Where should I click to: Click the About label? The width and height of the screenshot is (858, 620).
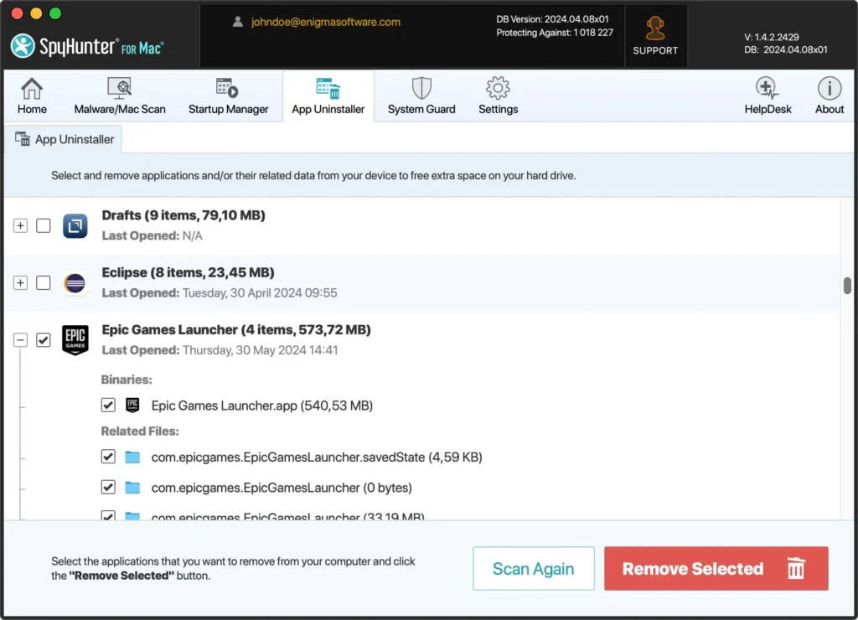pos(830,109)
